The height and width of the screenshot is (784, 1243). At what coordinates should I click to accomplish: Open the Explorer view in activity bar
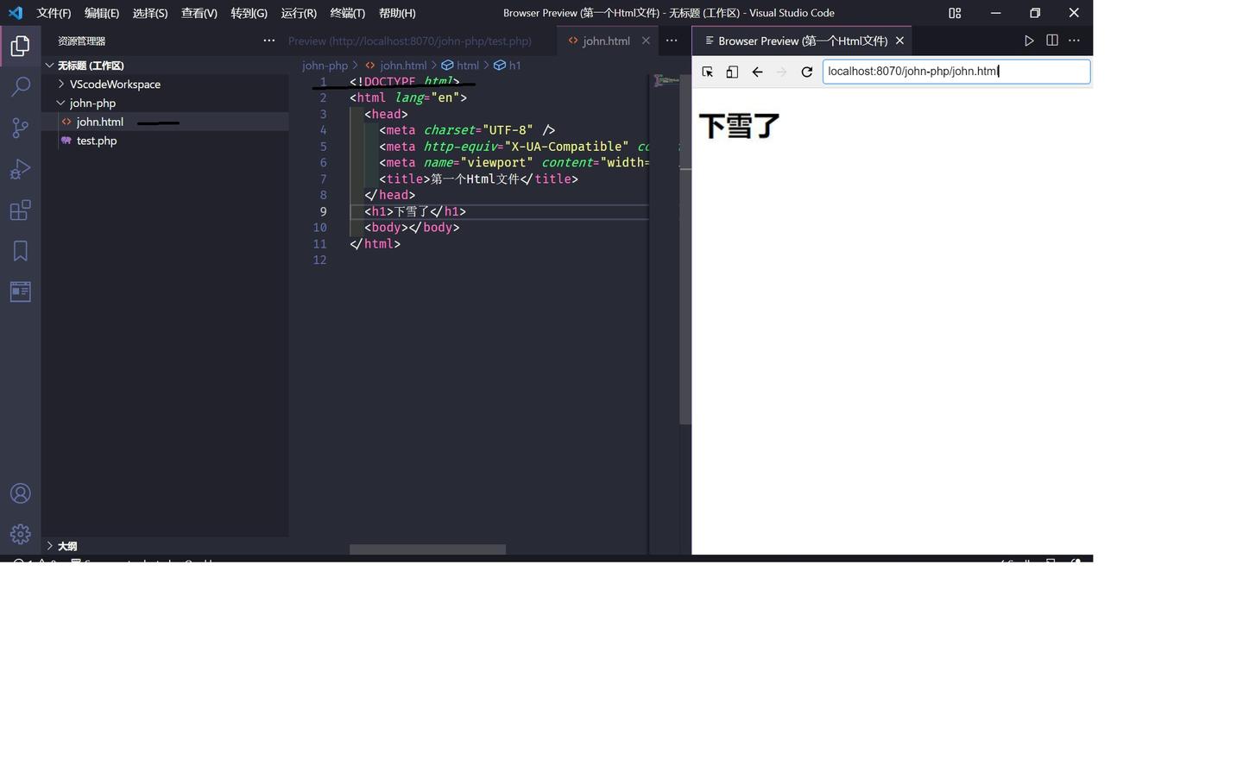coord(20,46)
